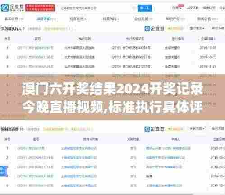Viewport: 225px width, 195px height.
Task: Open the case number in 失信被执行人 row 3
Action: coord(35,66)
